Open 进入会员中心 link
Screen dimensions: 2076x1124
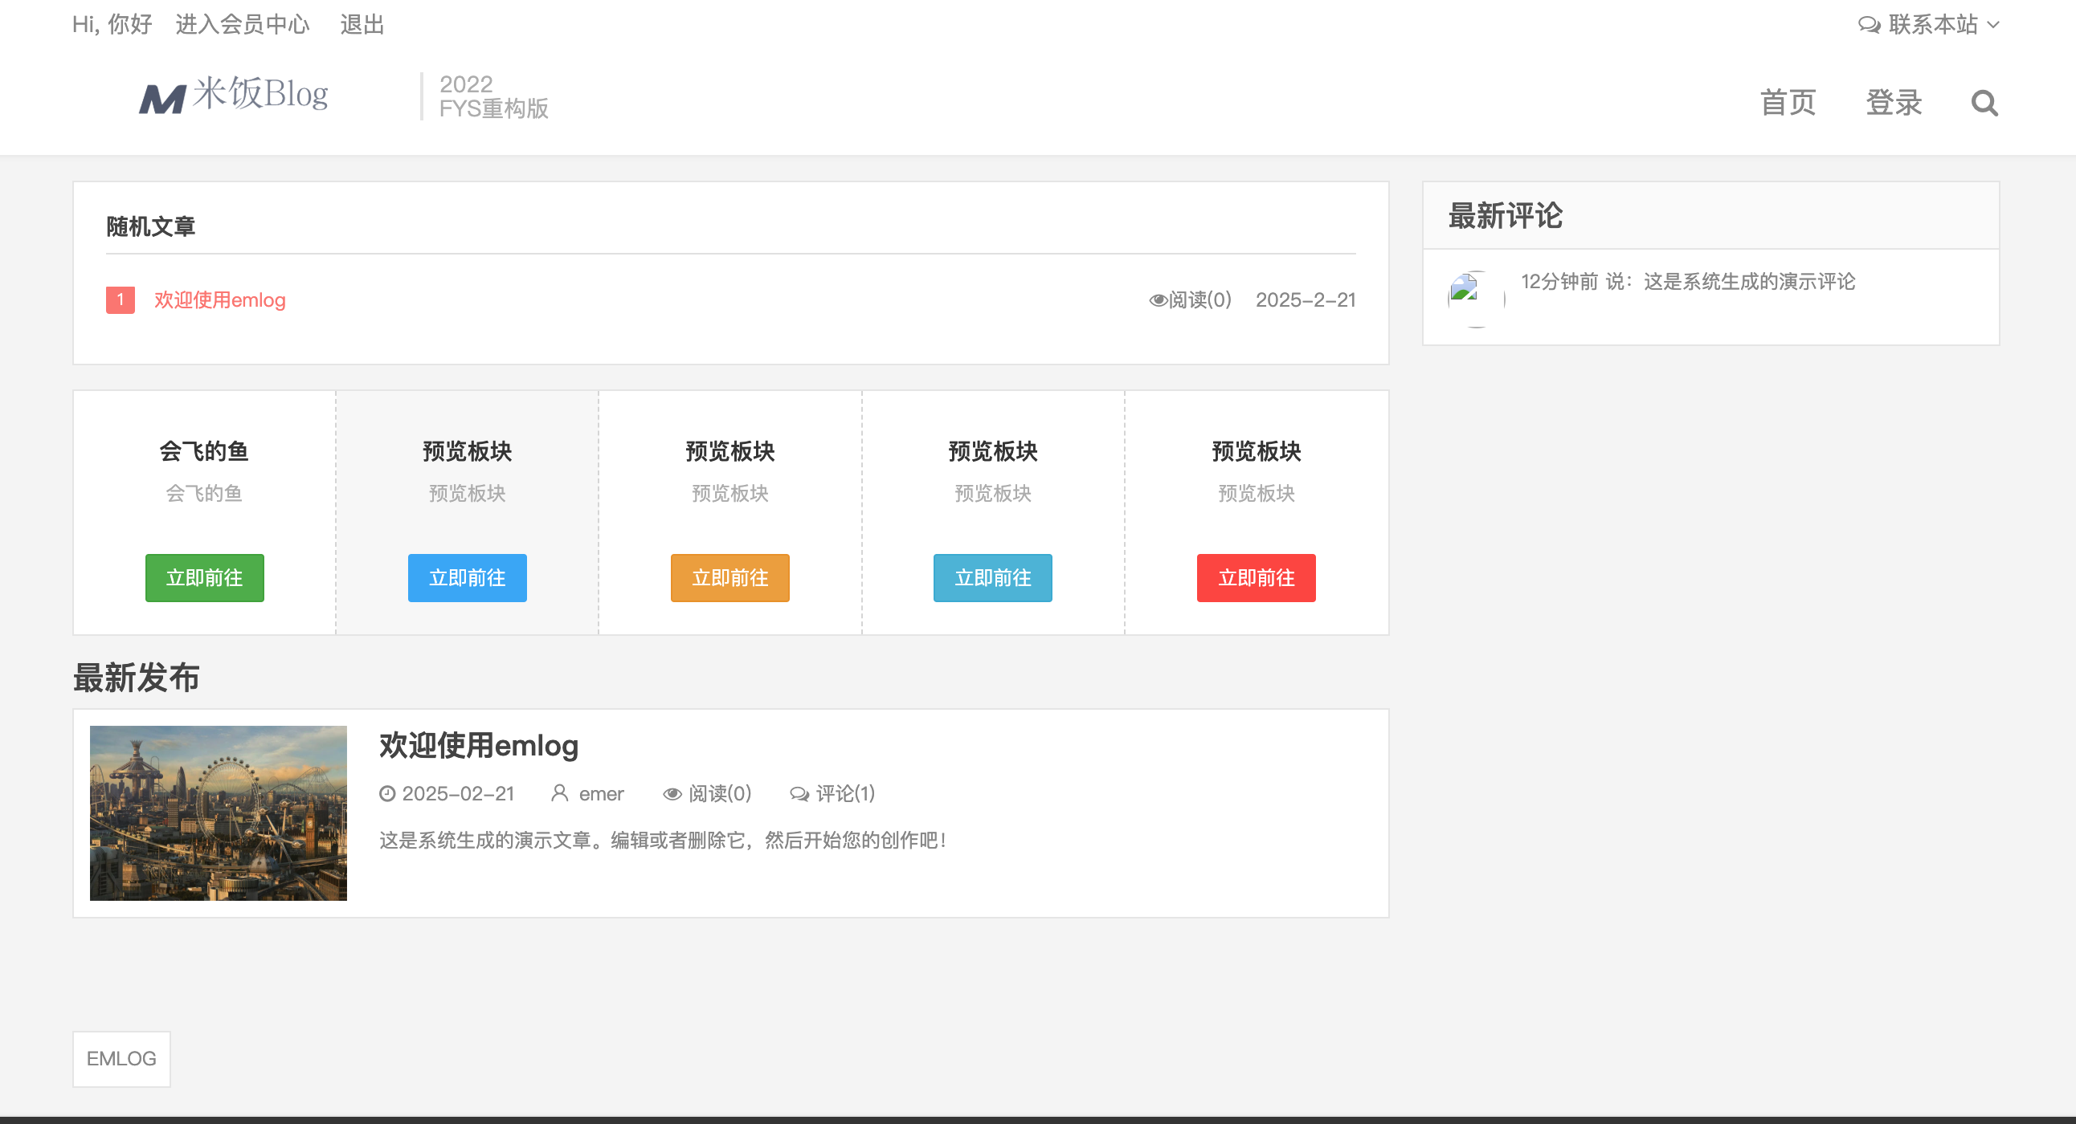pyautogui.click(x=243, y=25)
